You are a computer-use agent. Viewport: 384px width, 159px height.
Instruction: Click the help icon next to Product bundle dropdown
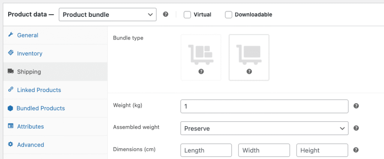165,14
